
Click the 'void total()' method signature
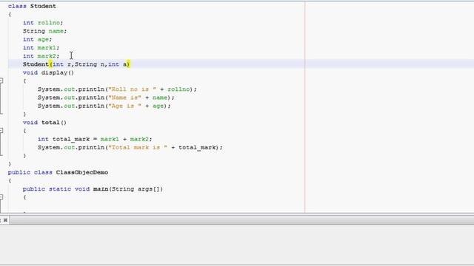44,123
